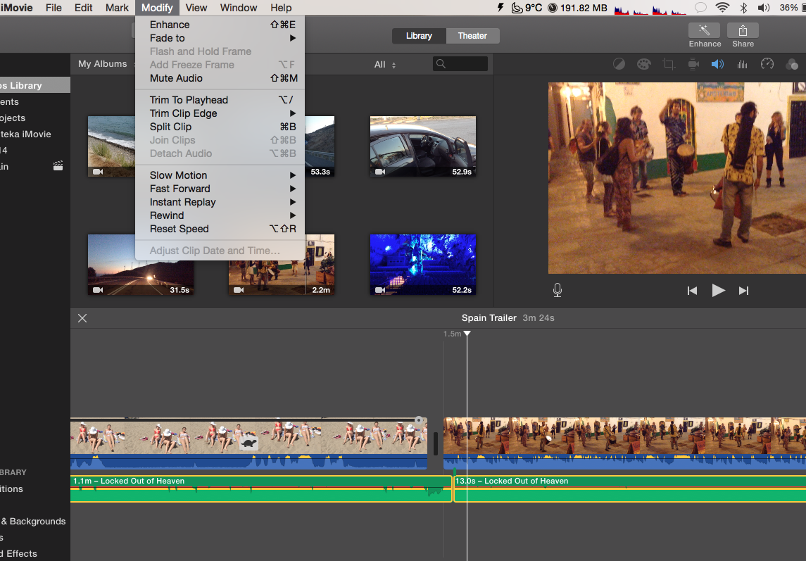Open the Window menu

pos(239,8)
